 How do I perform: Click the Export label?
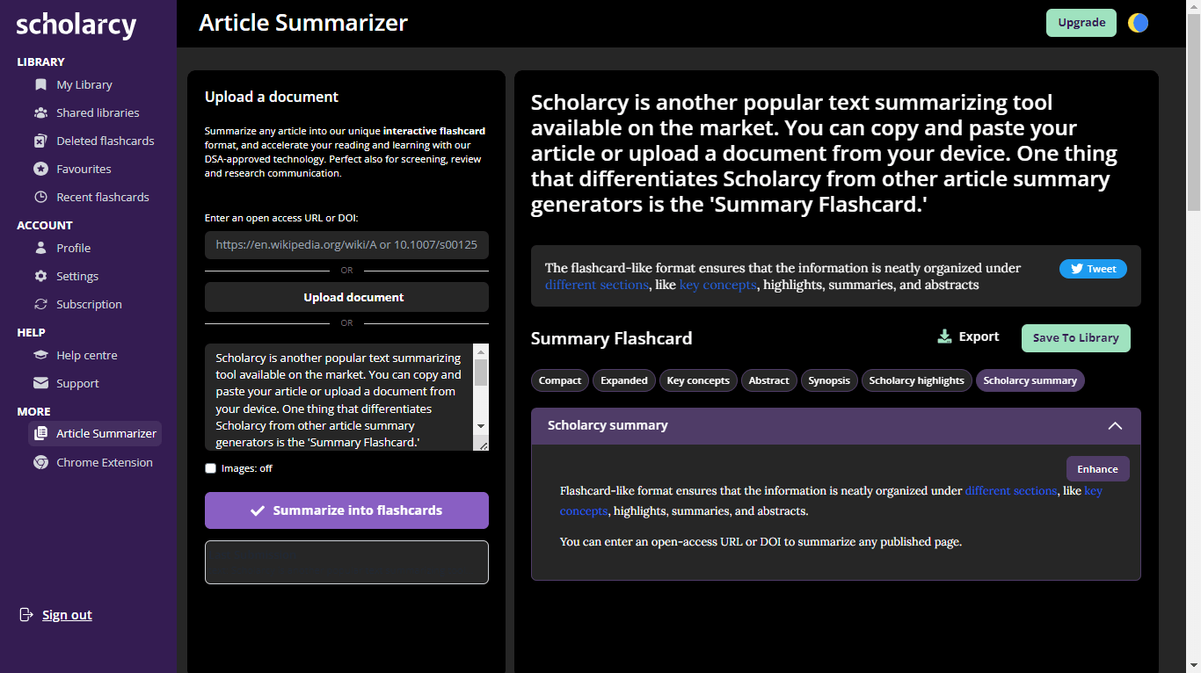979,336
